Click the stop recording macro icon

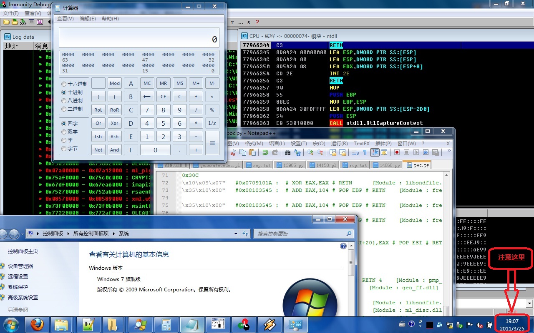pyautogui.click(x=406, y=152)
